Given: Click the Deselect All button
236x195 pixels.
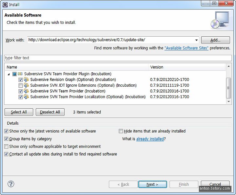Looking at the screenshot, I should 50,112.
